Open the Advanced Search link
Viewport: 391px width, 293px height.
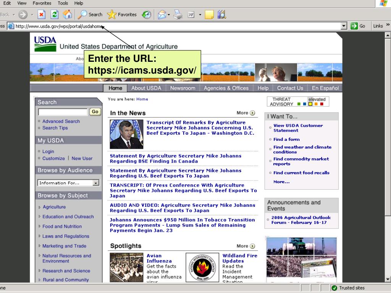(x=61, y=121)
